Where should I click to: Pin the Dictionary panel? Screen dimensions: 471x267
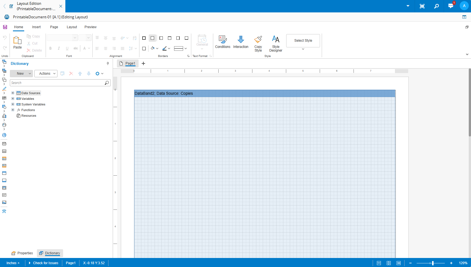point(108,63)
